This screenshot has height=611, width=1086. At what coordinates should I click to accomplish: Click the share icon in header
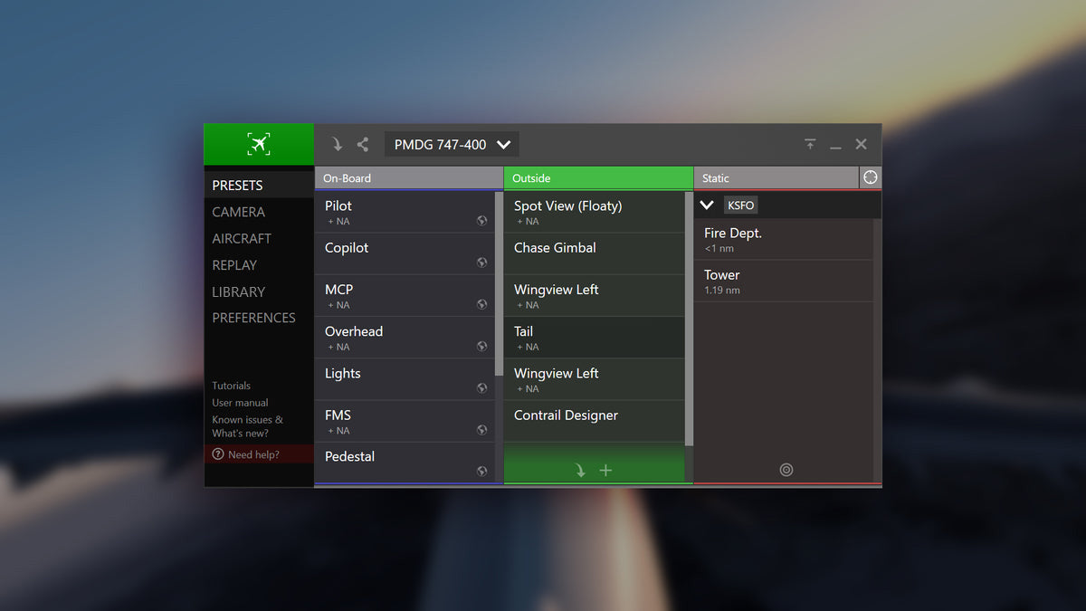363,144
